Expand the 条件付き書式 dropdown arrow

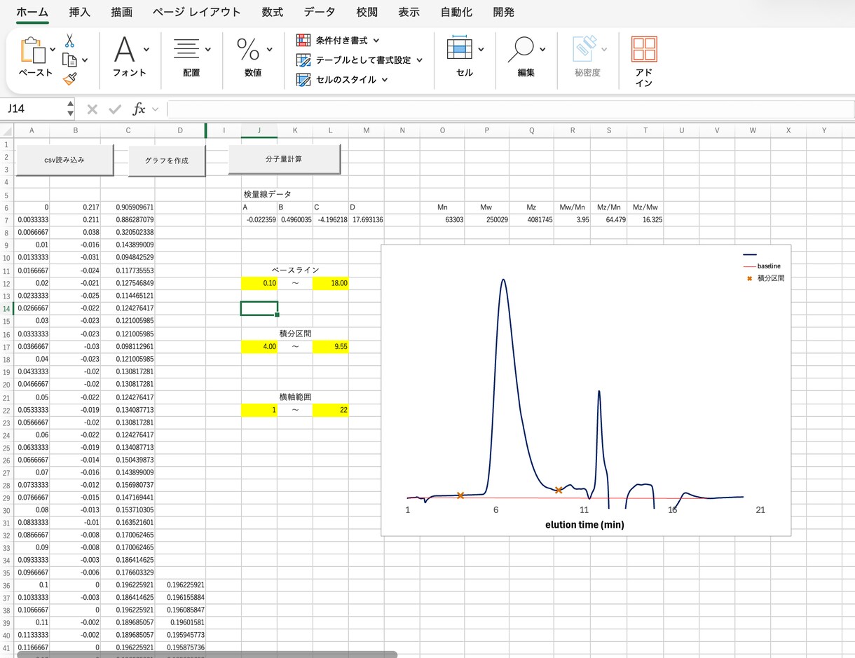tap(376, 41)
